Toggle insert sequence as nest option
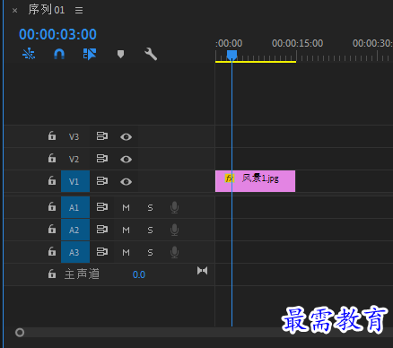393x348 pixels. pyautogui.click(x=29, y=54)
